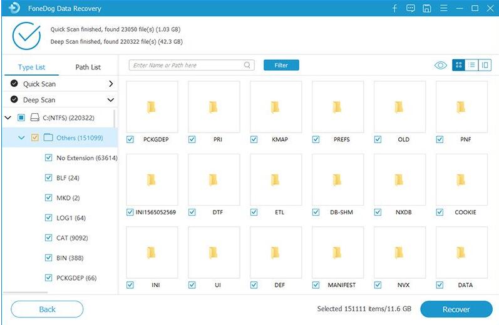499x325 pixels.
Task: Collapse the Others tree node
Action: pyautogui.click(x=21, y=137)
